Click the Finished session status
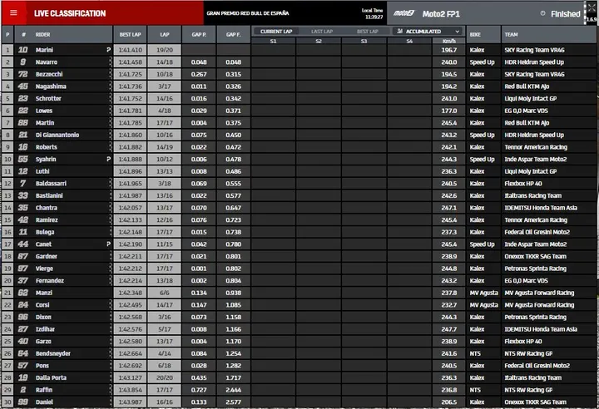This screenshot has width=599, height=409. [566, 14]
